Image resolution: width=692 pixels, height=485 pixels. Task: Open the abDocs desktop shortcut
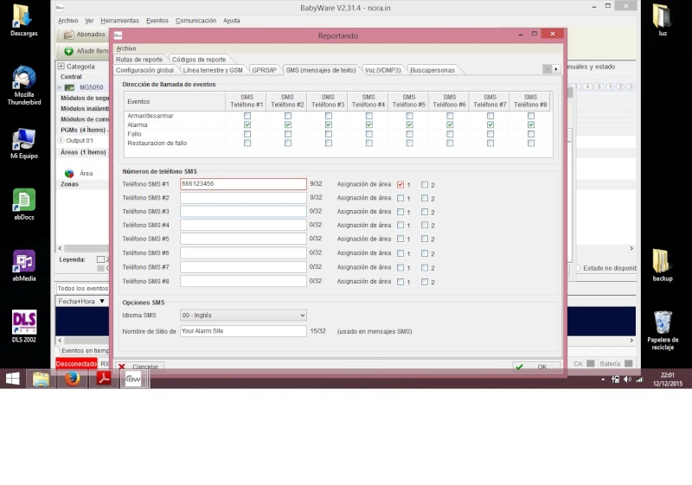pyautogui.click(x=24, y=205)
